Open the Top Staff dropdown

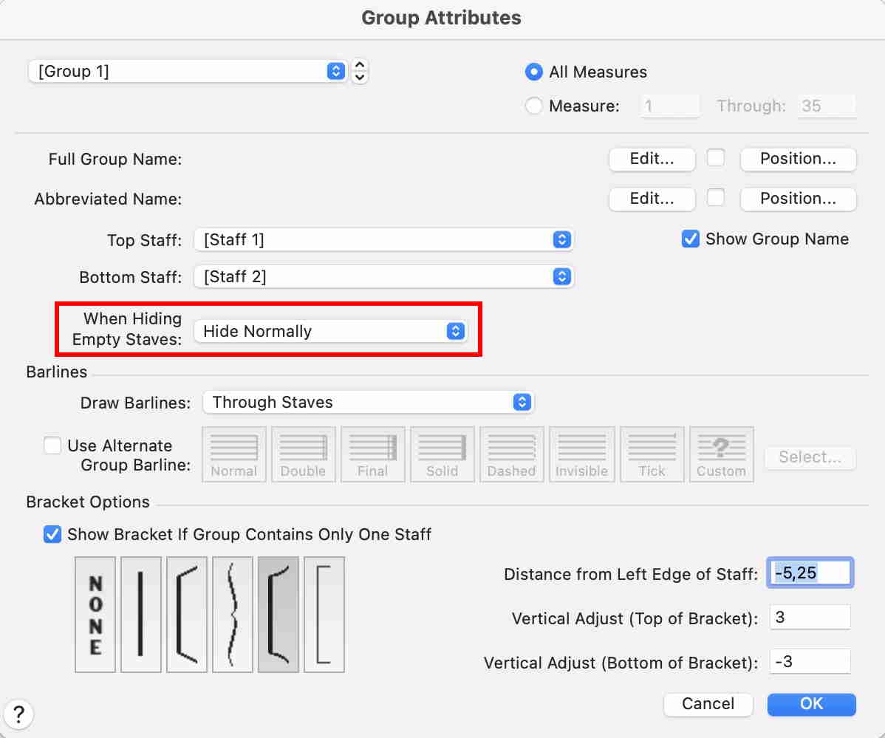[383, 239]
